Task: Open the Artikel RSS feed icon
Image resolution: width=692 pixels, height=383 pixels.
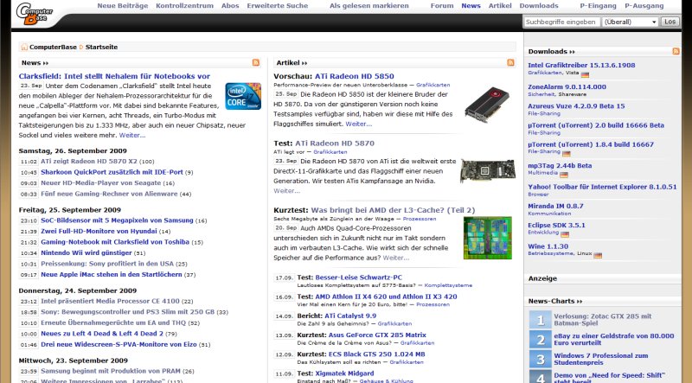Action: tap(510, 62)
